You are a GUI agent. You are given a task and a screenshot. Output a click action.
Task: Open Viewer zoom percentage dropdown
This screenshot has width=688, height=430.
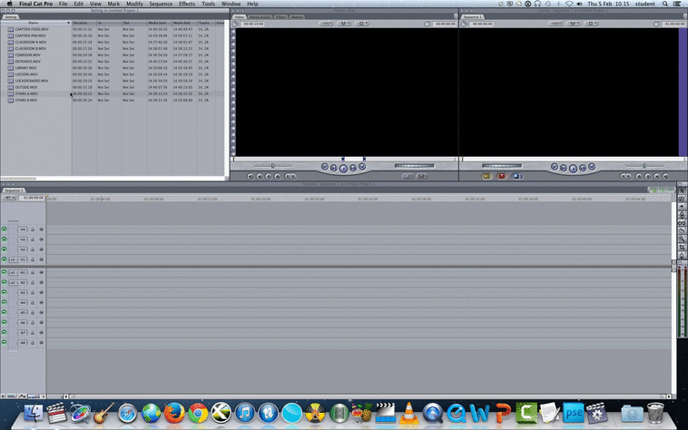pos(326,24)
